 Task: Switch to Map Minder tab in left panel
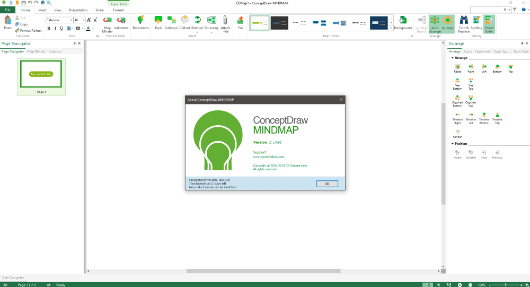point(36,51)
